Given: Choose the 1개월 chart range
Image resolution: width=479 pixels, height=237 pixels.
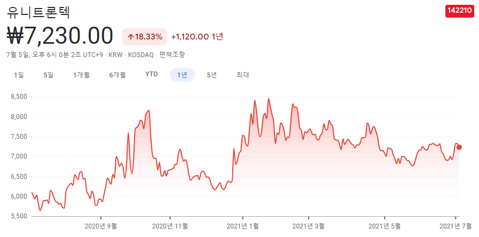Looking at the screenshot, I should click(x=81, y=75).
